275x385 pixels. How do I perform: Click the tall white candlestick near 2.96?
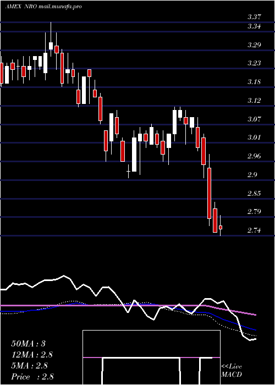(134, 155)
